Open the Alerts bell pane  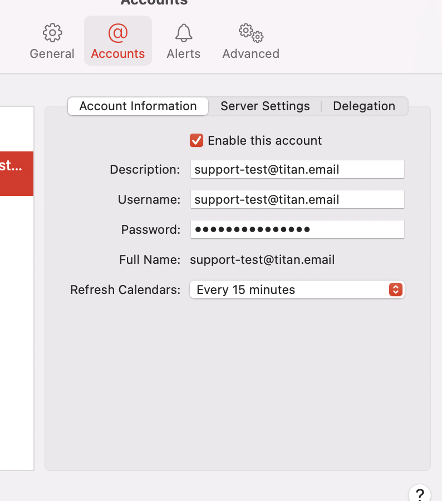184,41
